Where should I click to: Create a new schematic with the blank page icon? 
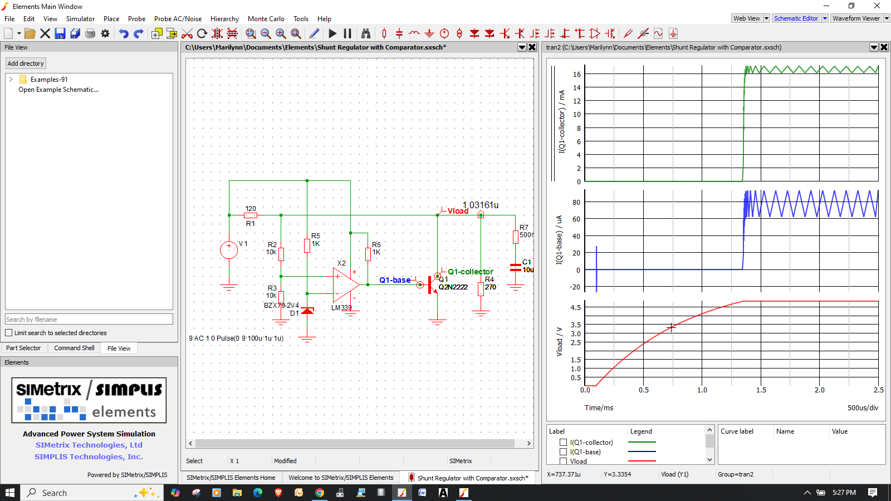[x=8, y=33]
